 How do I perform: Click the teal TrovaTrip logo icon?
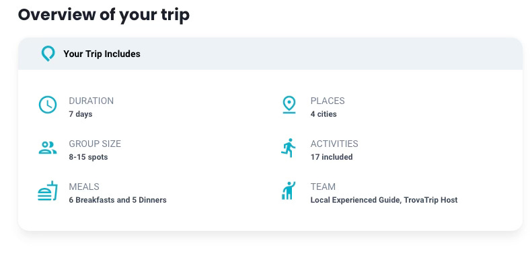(x=48, y=54)
